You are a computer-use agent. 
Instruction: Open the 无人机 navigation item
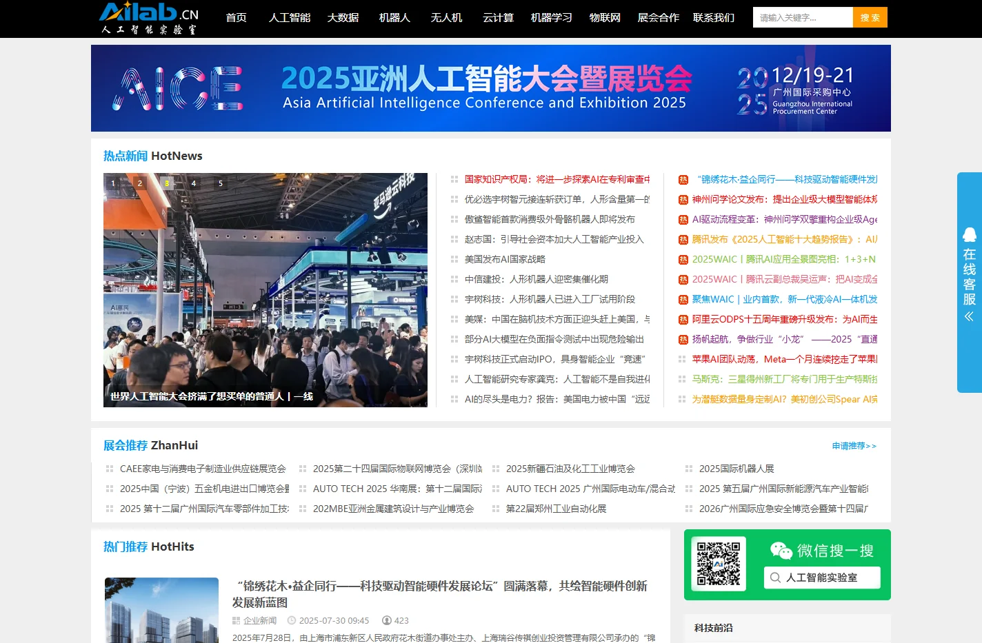[446, 18]
